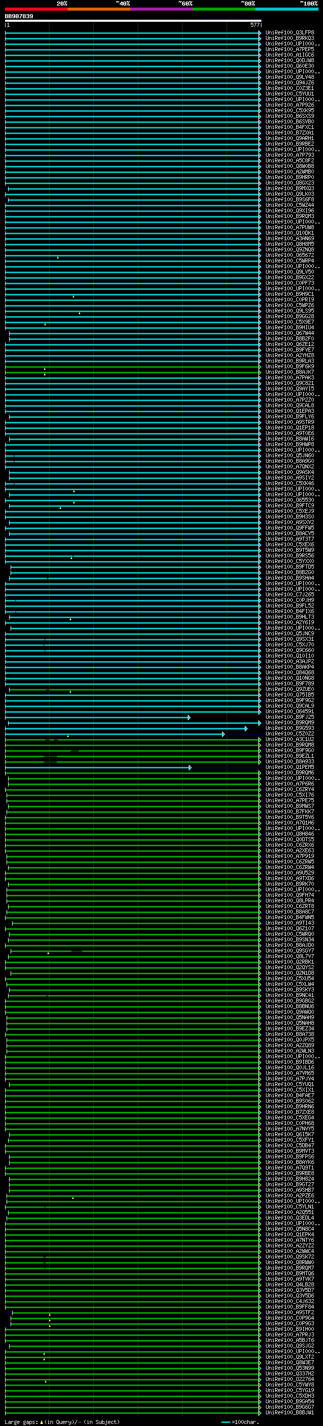Select label UniRef100_A7P6R6
Viewport: 323px width, 1426px height.
click(x=290, y=784)
